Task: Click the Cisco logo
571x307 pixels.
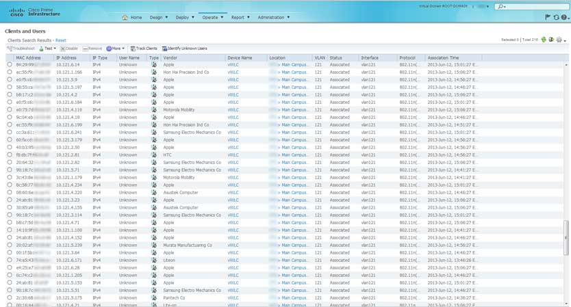Action: point(16,12)
